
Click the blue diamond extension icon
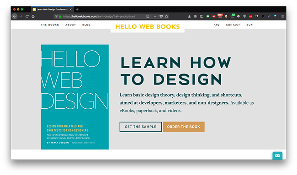tap(275, 16)
